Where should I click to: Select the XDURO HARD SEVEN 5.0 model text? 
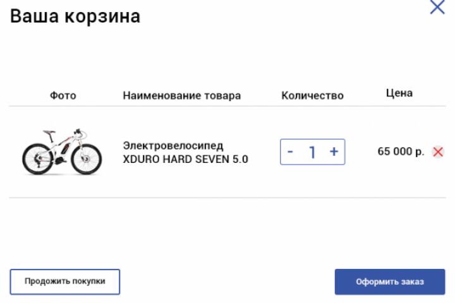[x=185, y=159]
